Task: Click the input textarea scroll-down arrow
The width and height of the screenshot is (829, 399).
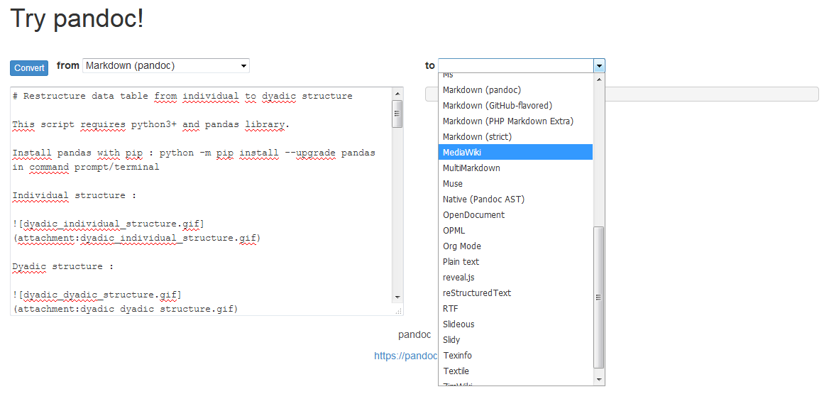Action: [x=397, y=297]
